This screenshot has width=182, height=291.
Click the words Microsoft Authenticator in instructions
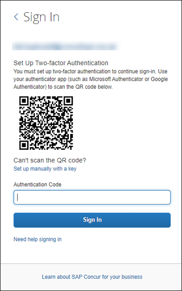(116, 79)
